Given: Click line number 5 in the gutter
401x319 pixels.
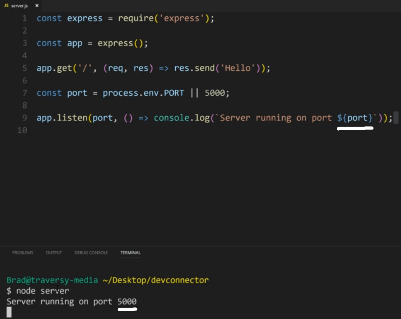Looking at the screenshot, I should tap(24, 68).
